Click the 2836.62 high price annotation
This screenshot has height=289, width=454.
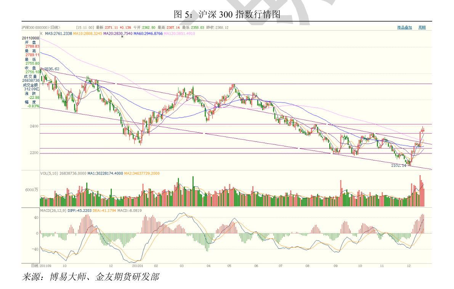pyautogui.click(x=52, y=69)
